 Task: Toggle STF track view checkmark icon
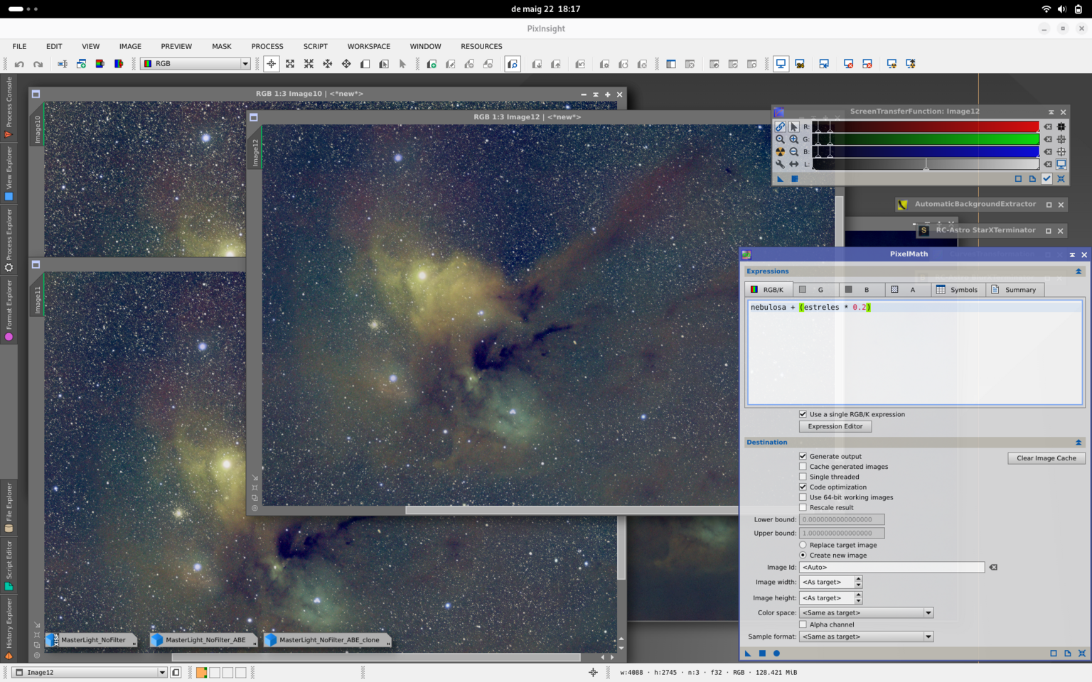pos(1046,178)
